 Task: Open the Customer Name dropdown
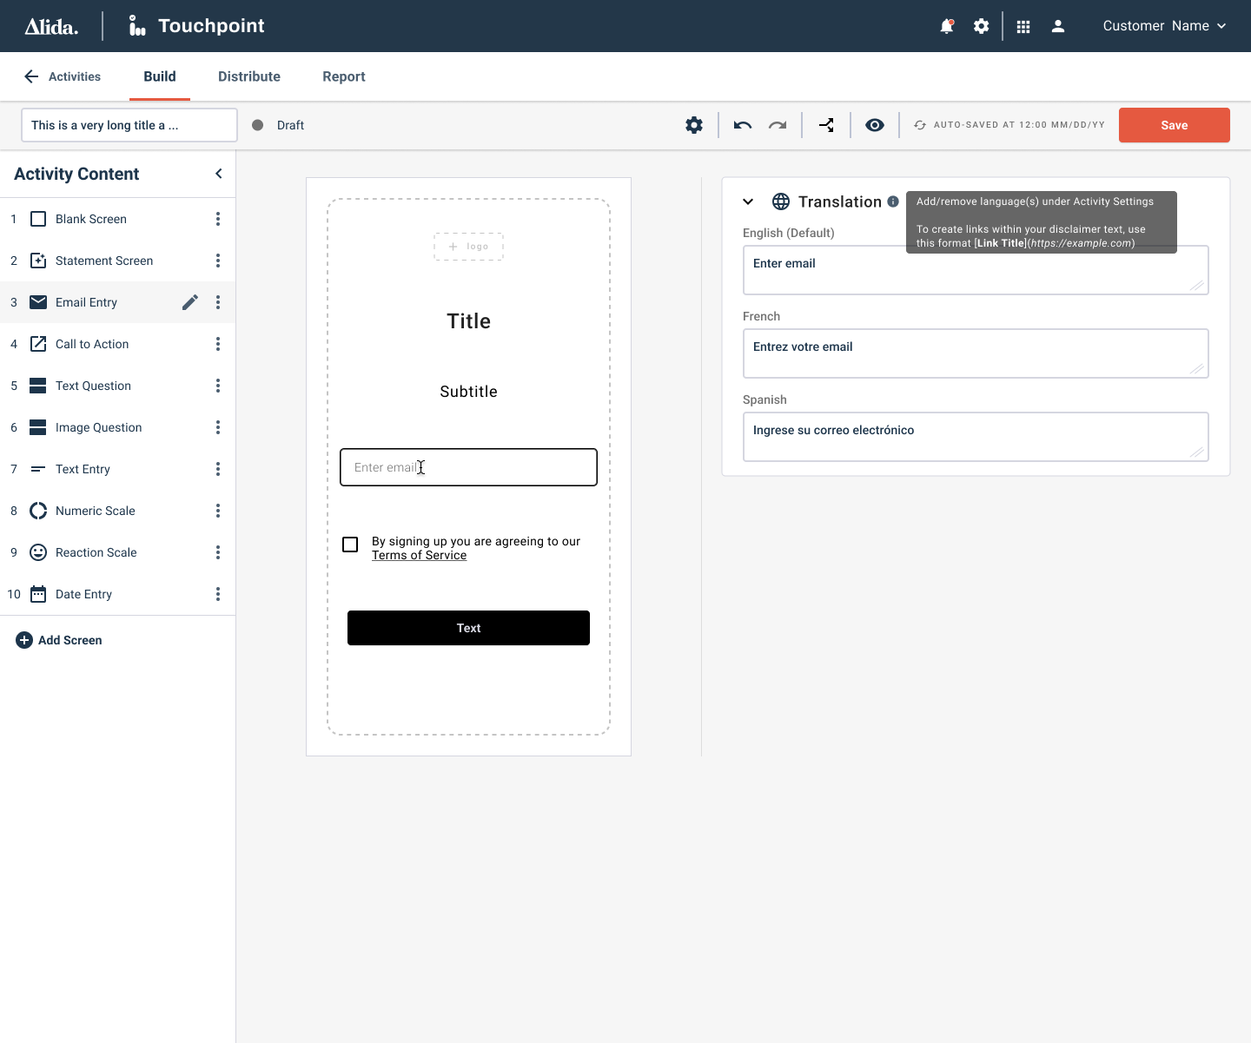(x=1164, y=26)
